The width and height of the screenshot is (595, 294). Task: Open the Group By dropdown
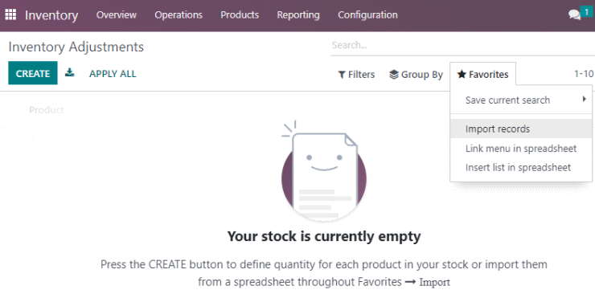click(x=416, y=75)
